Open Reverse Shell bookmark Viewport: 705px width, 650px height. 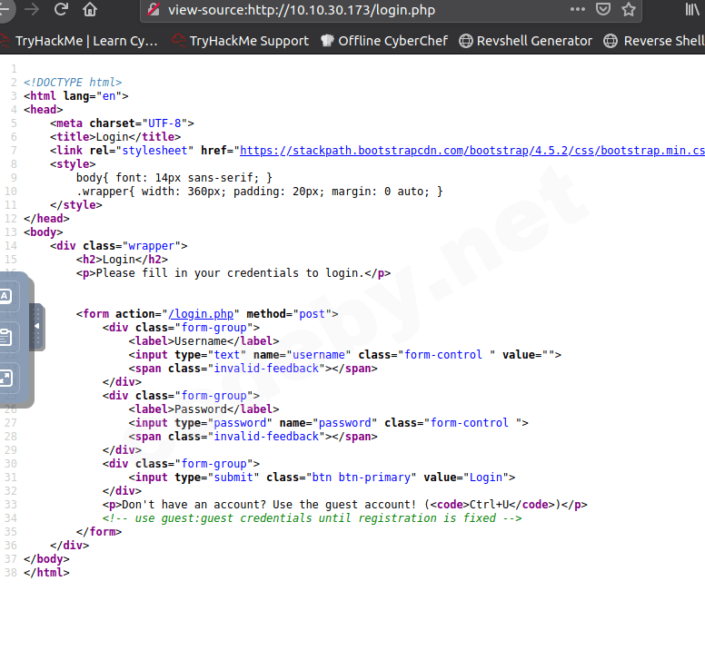tap(654, 41)
